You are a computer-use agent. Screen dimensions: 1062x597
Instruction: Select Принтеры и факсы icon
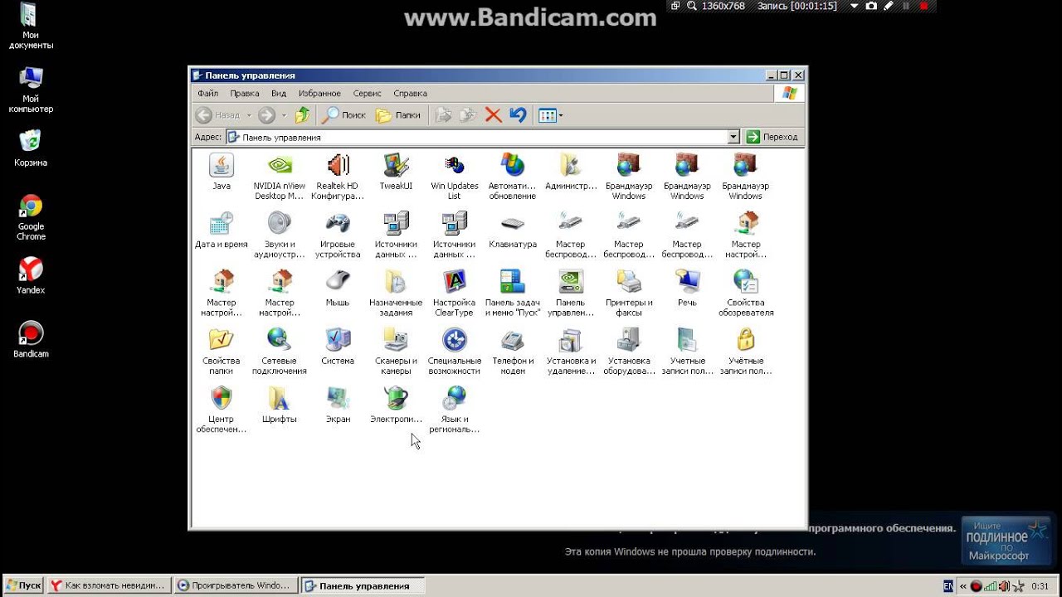point(629,293)
